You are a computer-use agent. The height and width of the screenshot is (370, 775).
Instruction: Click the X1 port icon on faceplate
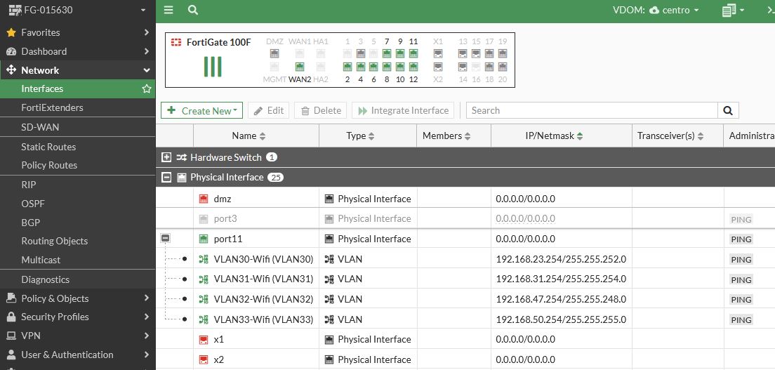pos(438,53)
